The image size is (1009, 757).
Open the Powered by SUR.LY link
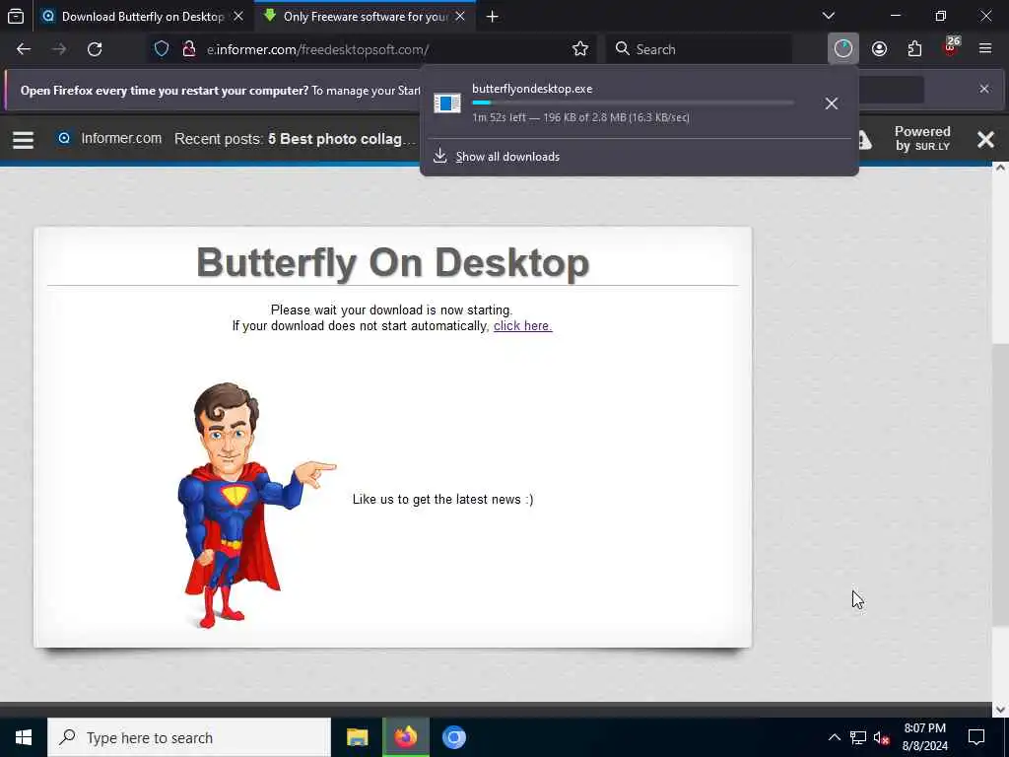[922, 138]
